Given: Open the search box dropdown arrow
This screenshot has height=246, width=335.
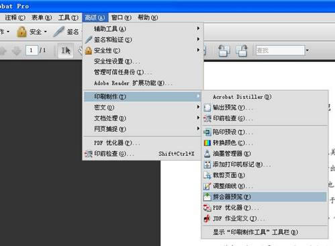Looking at the screenshot, I should click(x=307, y=50).
